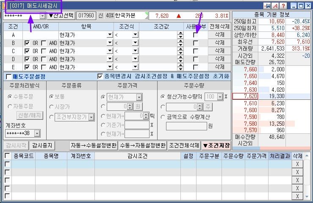Uncheck OR for condition D
The width and height of the screenshot is (313, 203).
pyautogui.click(x=27, y=59)
